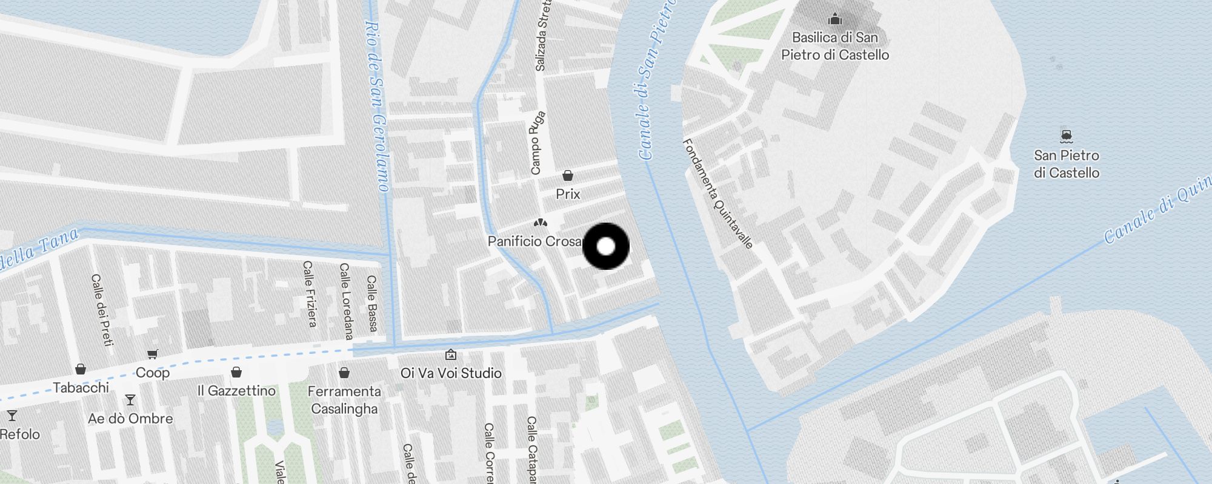Select the Refolo bar glass icon
Viewport: 1212px width, 484px height.
point(12,416)
